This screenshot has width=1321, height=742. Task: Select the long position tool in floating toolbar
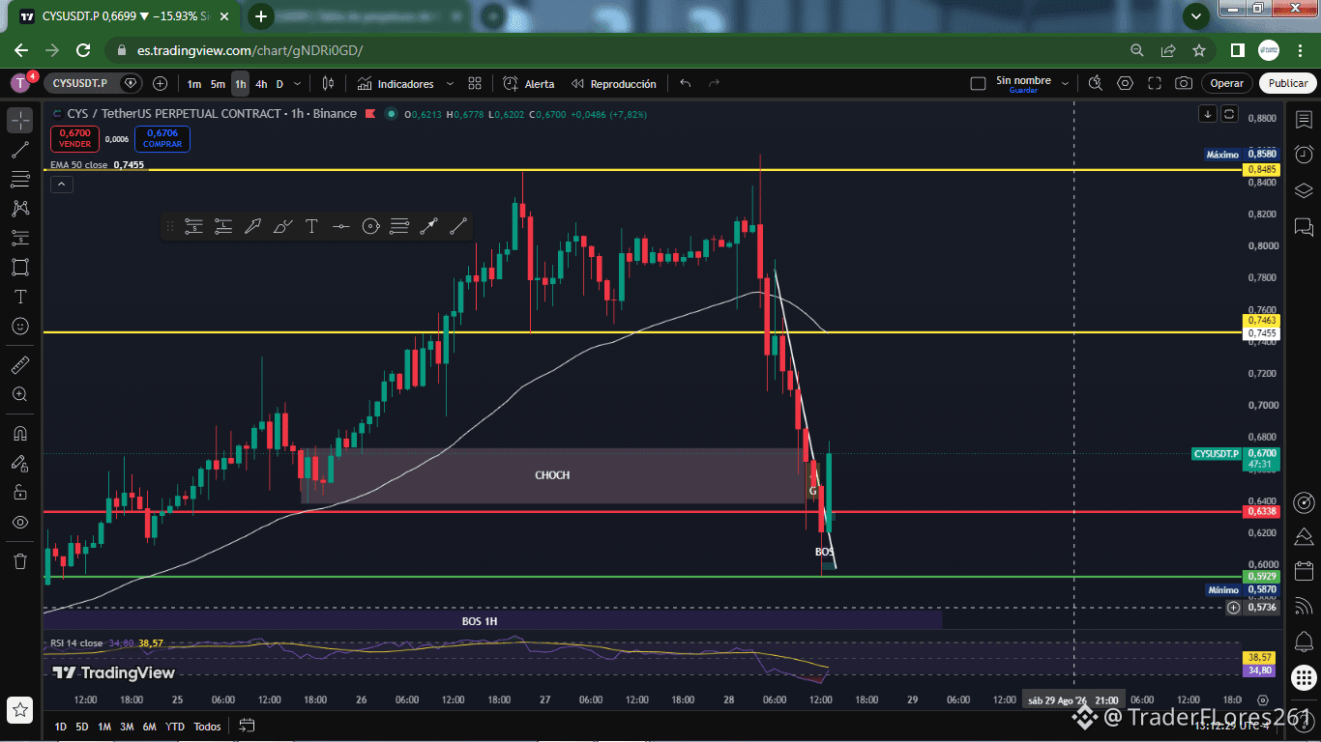(x=223, y=227)
